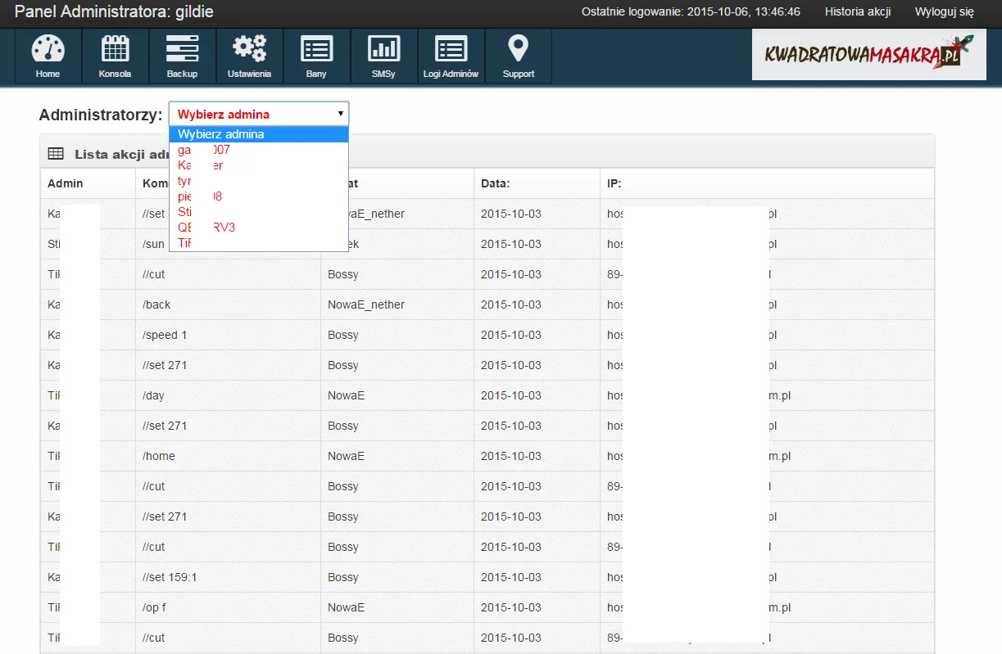
Task: Select the '/op f' command cell
Action: pos(228,607)
